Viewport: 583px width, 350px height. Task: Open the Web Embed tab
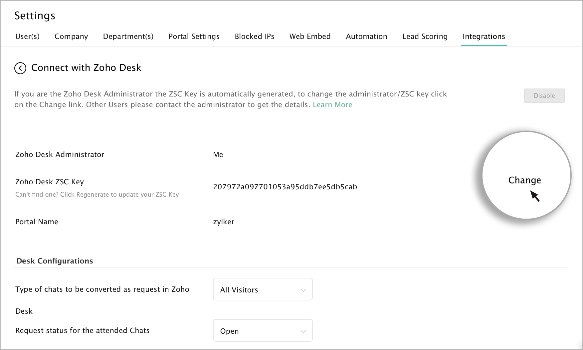tap(310, 36)
